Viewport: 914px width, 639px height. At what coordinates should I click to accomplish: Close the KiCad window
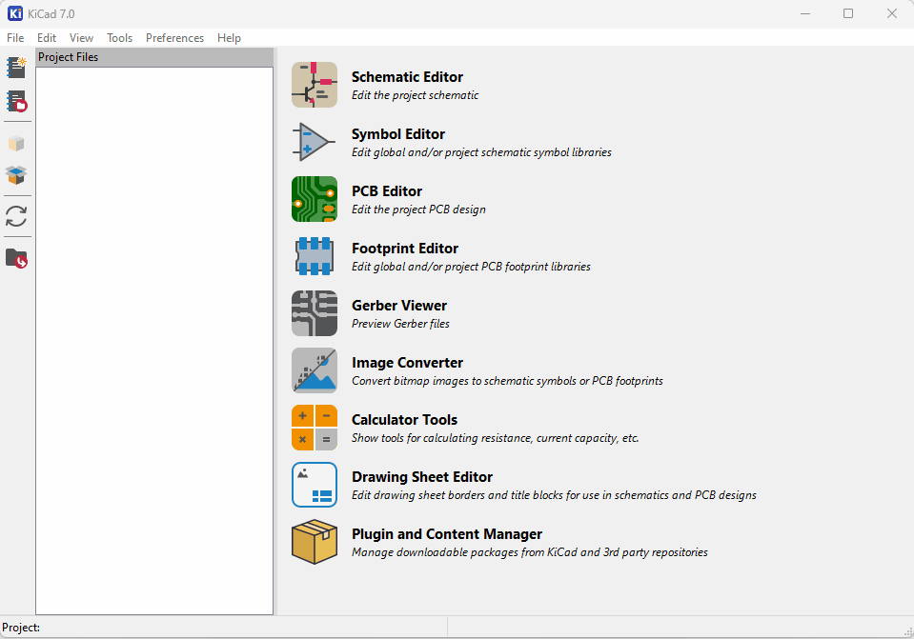(x=892, y=13)
